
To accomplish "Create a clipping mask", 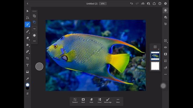I will coord(166,61).
